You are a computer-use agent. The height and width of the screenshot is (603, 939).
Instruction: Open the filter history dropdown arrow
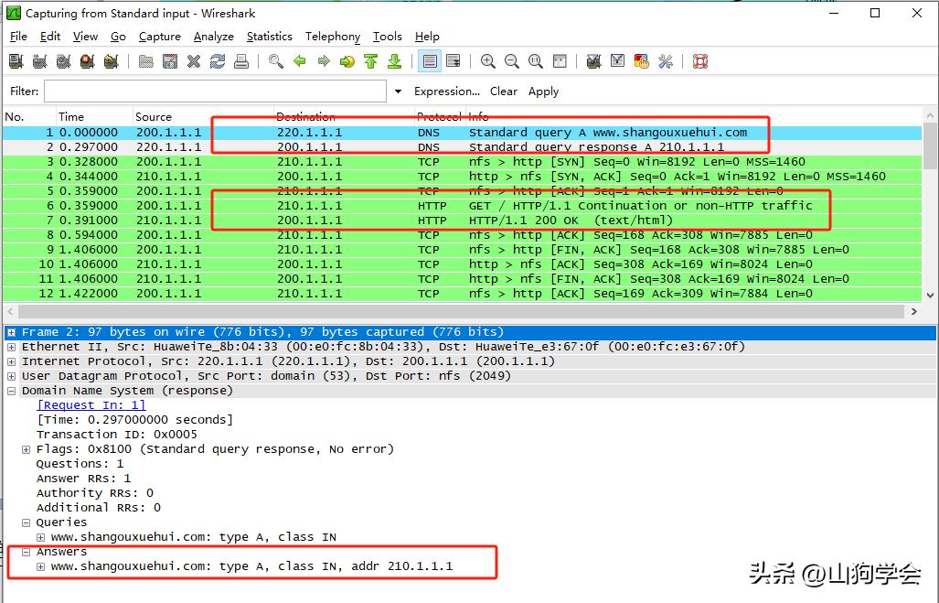[x=398, y=92]
